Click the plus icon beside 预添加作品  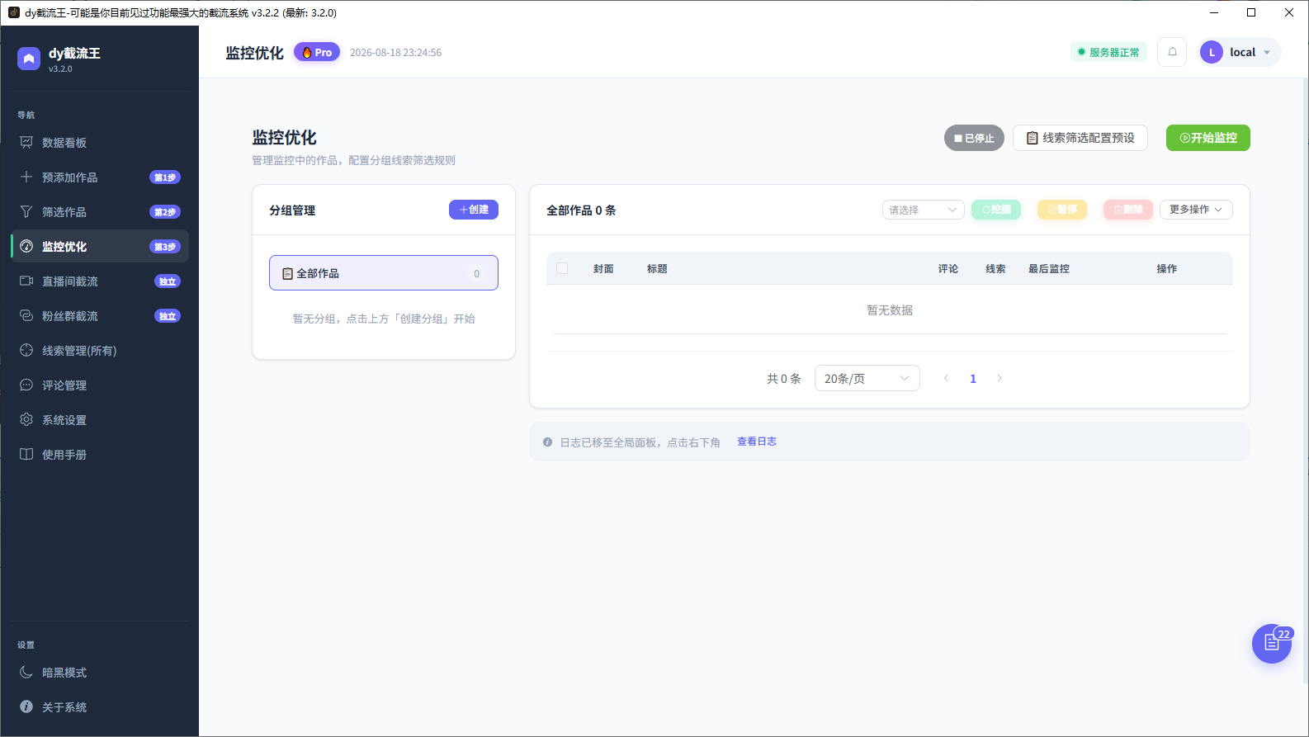26,177
